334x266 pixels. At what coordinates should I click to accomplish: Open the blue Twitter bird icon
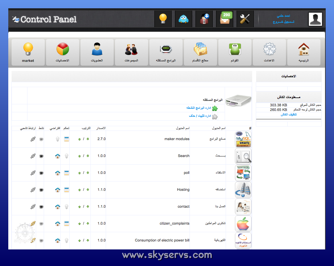click(183, 19)
